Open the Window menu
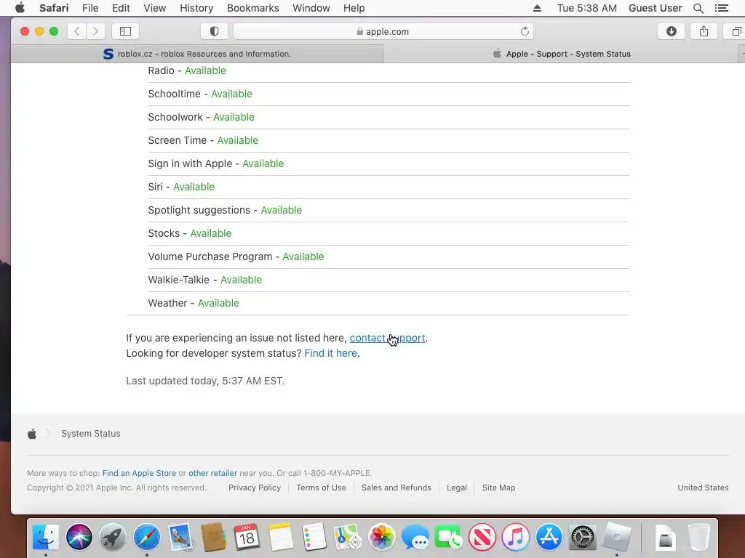The image size is (745, 558). (311, 8)
